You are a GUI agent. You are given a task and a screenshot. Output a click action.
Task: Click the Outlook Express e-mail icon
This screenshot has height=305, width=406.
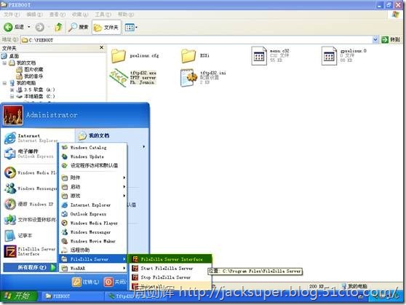coord(10,154)
